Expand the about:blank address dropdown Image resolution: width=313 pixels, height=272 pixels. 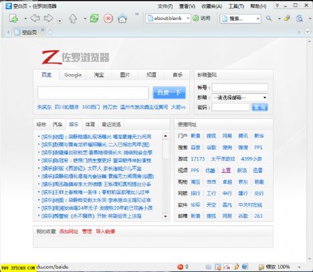(x=188, y=18)
